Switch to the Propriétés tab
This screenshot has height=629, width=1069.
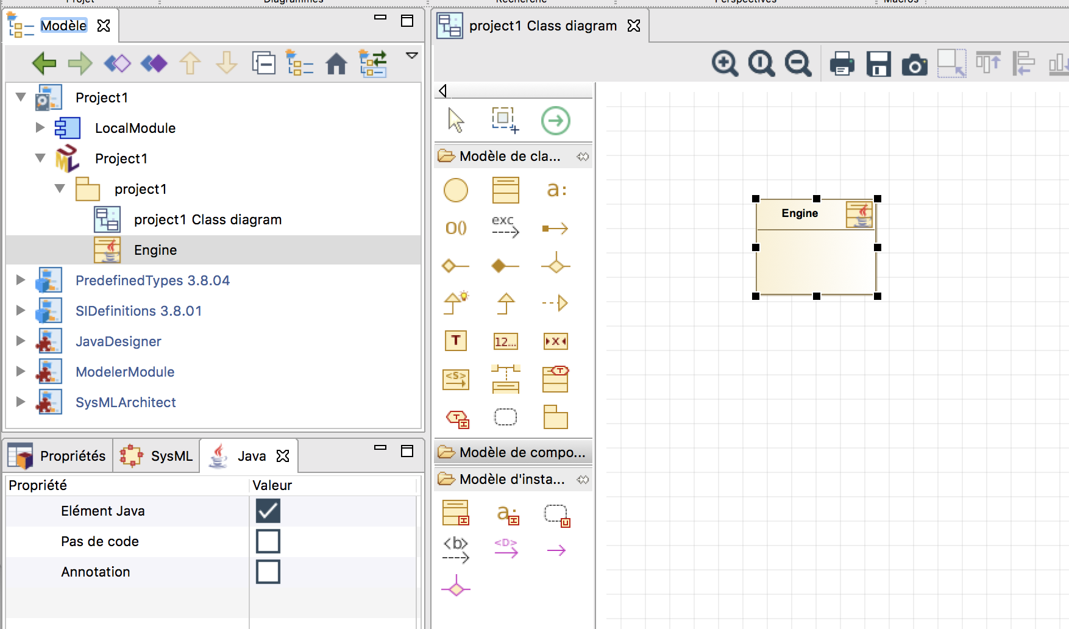coord(58,456)
